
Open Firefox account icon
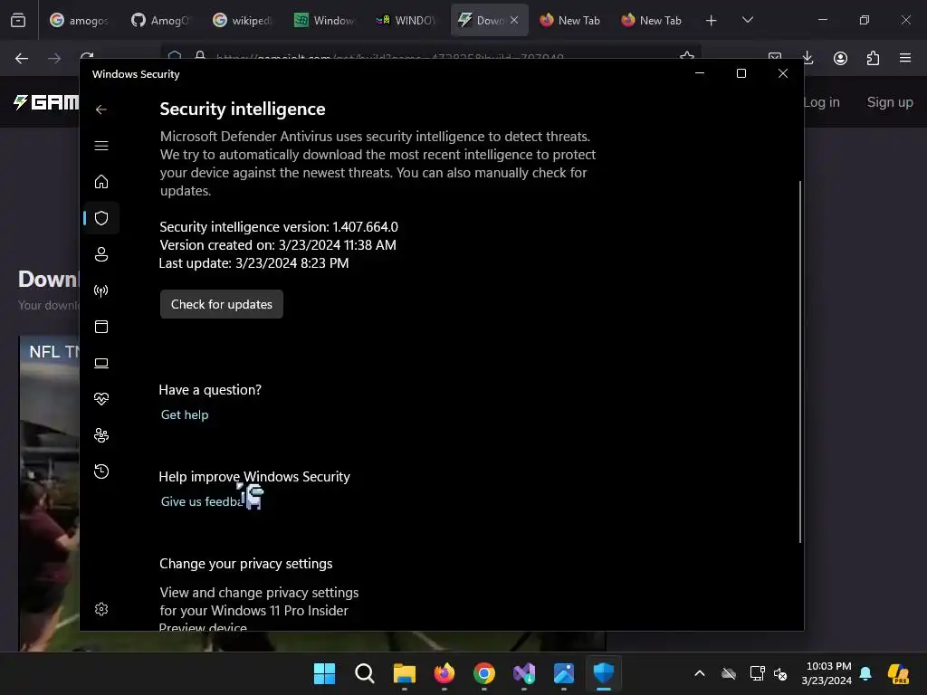point(840,58)
